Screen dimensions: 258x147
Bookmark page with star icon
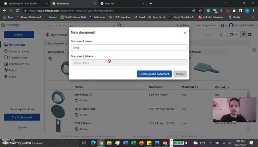click(x=200, y=11)
